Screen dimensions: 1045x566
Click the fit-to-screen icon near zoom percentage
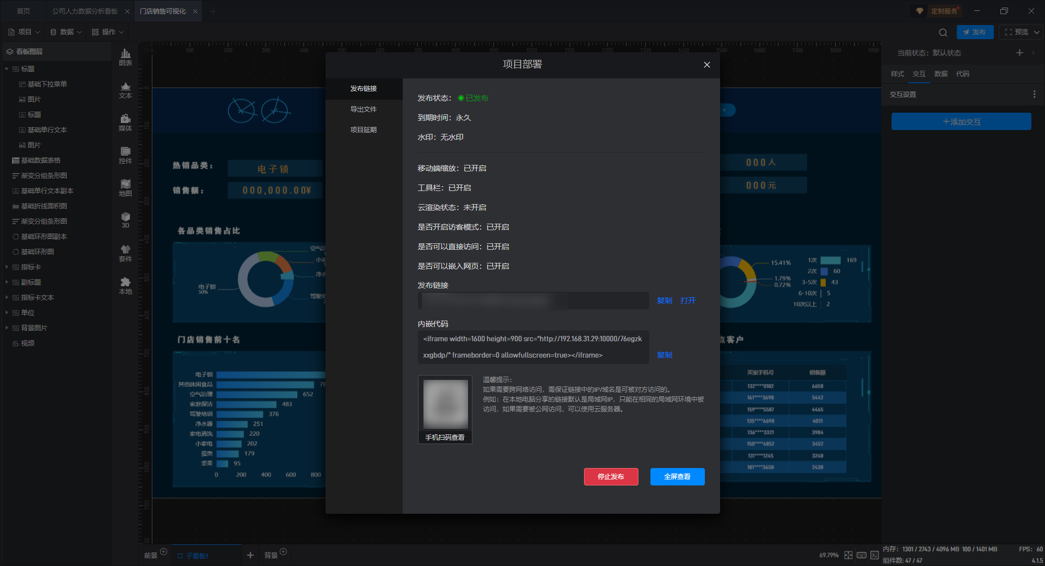(x=849, y=555)
